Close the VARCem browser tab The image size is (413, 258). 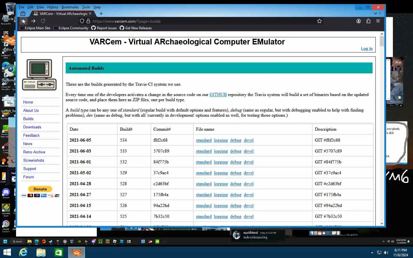pyautogui.click(x=90, y=13)
